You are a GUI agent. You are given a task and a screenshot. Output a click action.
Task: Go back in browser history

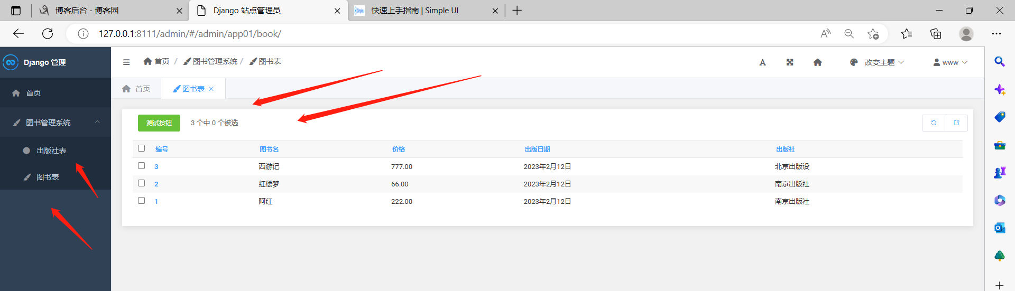coord(19,34)
